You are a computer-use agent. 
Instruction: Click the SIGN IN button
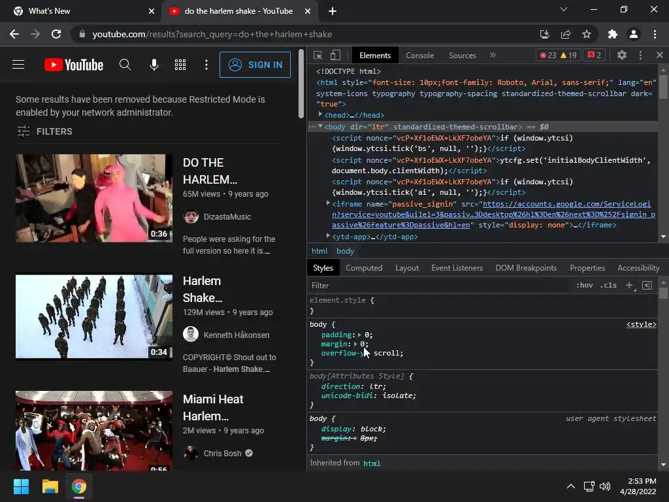coord(255,65)
